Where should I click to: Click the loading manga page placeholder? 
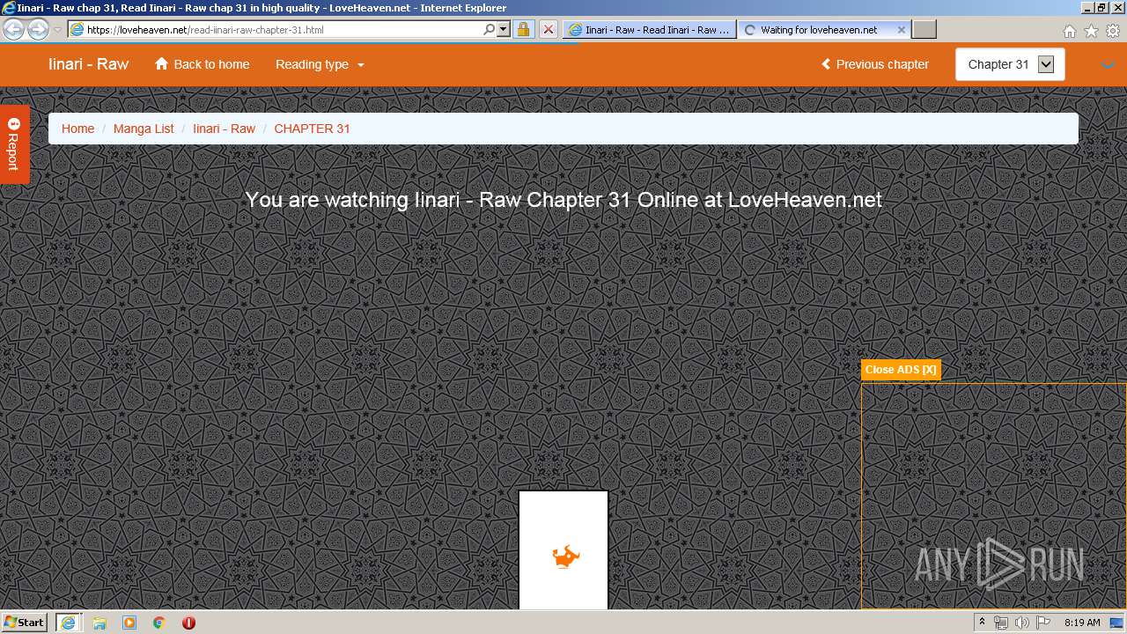[563, 550]
